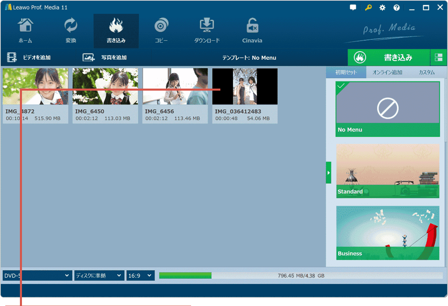Toggle the layout view icon beside 書き込み
The image size is (448, 306).
pos(438,58)
